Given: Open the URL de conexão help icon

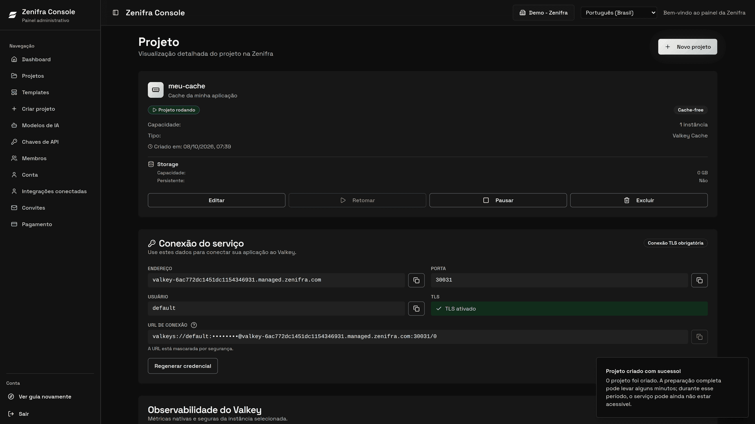Looking at the screenshot, I should click(x=194, y=325).
